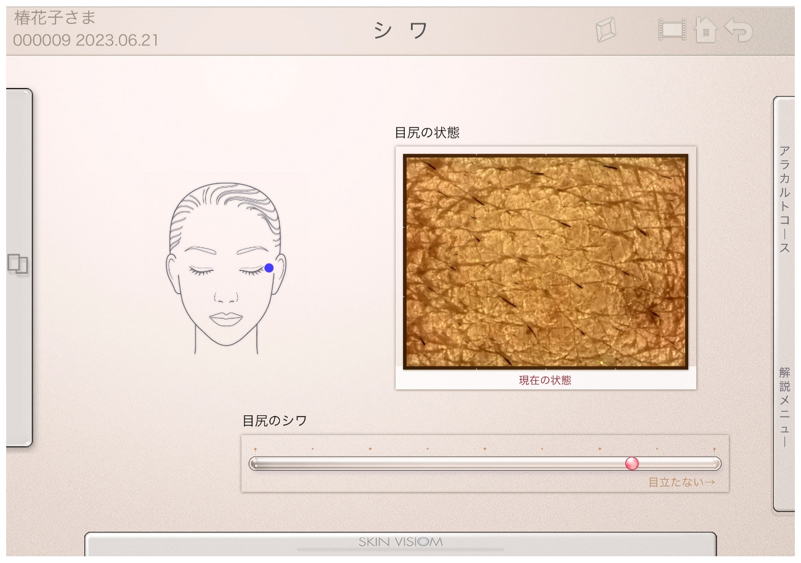Click the face illustration's lips area
The height and width of the screenshot is (563, 801).
[226, 319]
